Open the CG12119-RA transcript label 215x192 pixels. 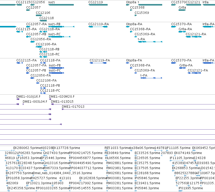(99, 24)
